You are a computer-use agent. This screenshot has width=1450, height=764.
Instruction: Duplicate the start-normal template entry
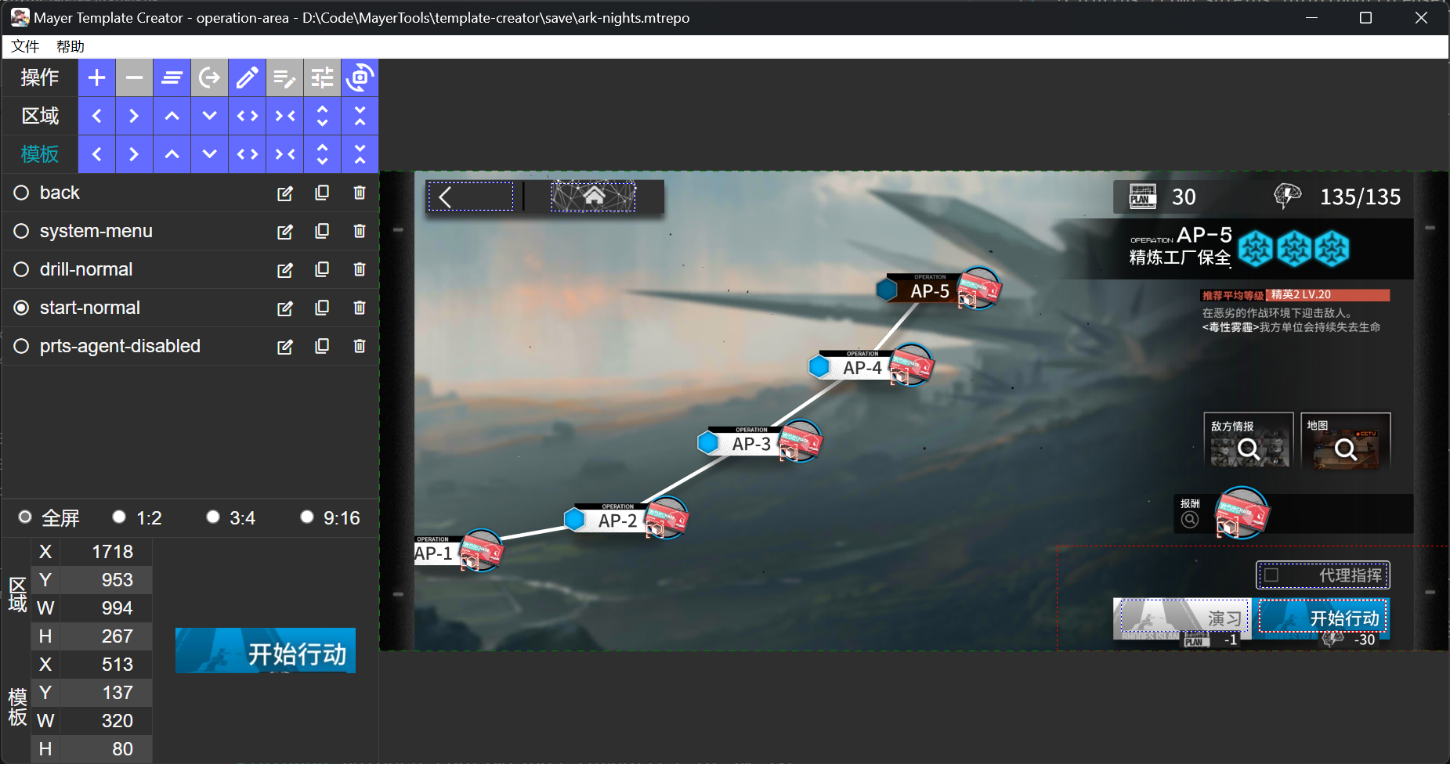pyautogui.click(x=322, y=308)
